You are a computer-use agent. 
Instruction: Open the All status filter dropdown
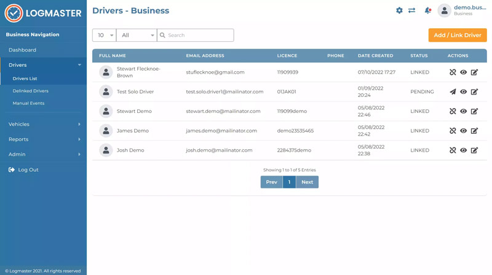pos(136,36)
